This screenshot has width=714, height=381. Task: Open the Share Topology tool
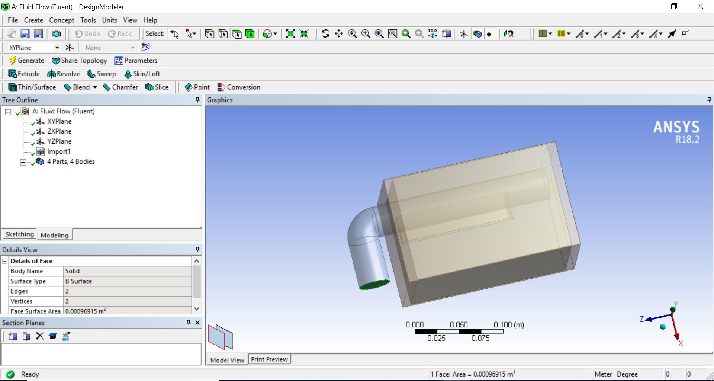[79, 60]
